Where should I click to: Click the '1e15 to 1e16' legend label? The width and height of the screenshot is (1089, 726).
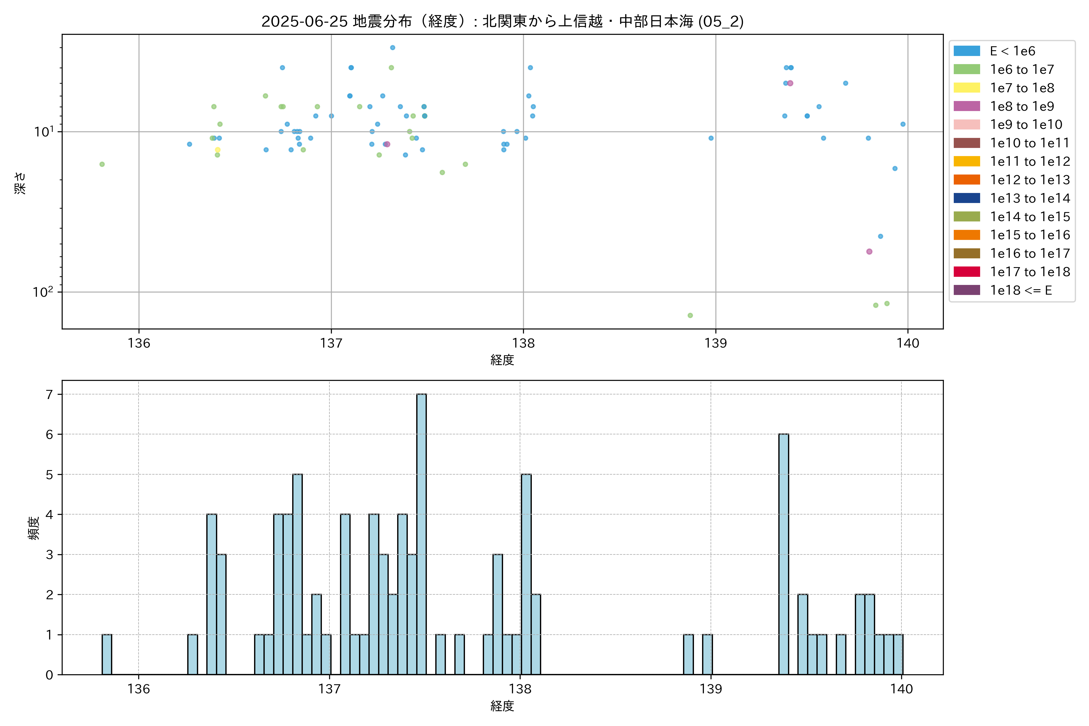[x=1030, y=235]
